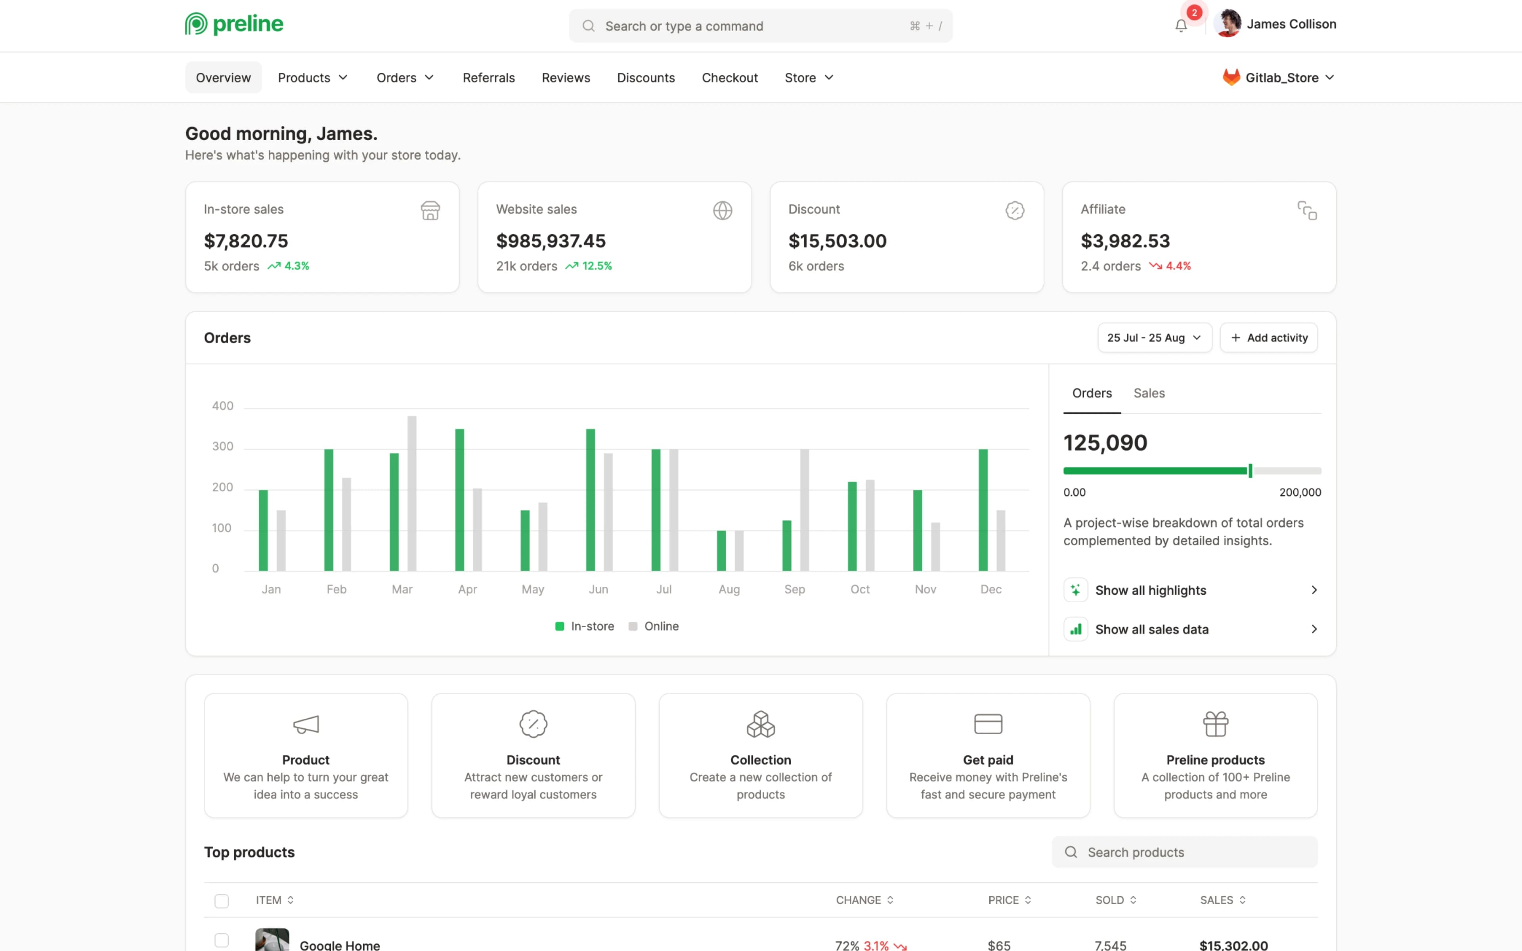Click the Add activity button

pos(1269,338)
